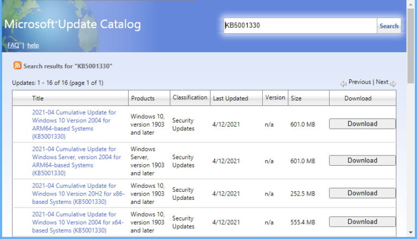417x239 pixels.
Task: Click Security Updates in the 20H2 x86 row
Action: click(183, 194)
